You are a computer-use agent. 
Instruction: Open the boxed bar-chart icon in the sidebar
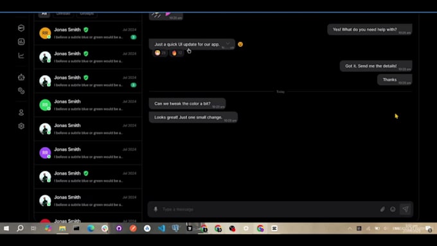pos(21,42)
